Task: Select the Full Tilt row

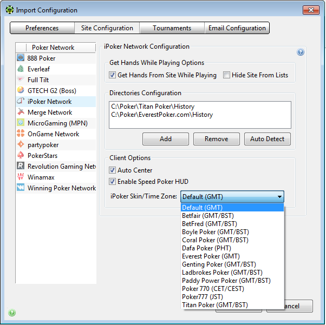Action: (56, 79)
